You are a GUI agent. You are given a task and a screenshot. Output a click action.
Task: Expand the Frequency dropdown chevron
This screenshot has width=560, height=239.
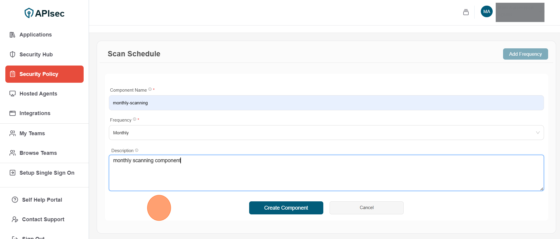537,133
